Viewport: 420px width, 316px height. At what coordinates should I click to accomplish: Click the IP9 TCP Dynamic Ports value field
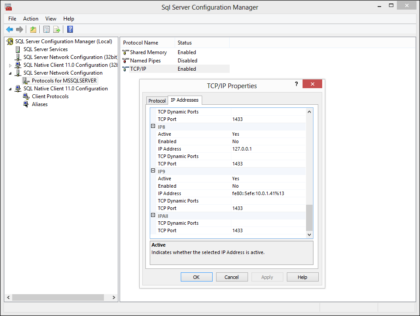pos(269,201)
